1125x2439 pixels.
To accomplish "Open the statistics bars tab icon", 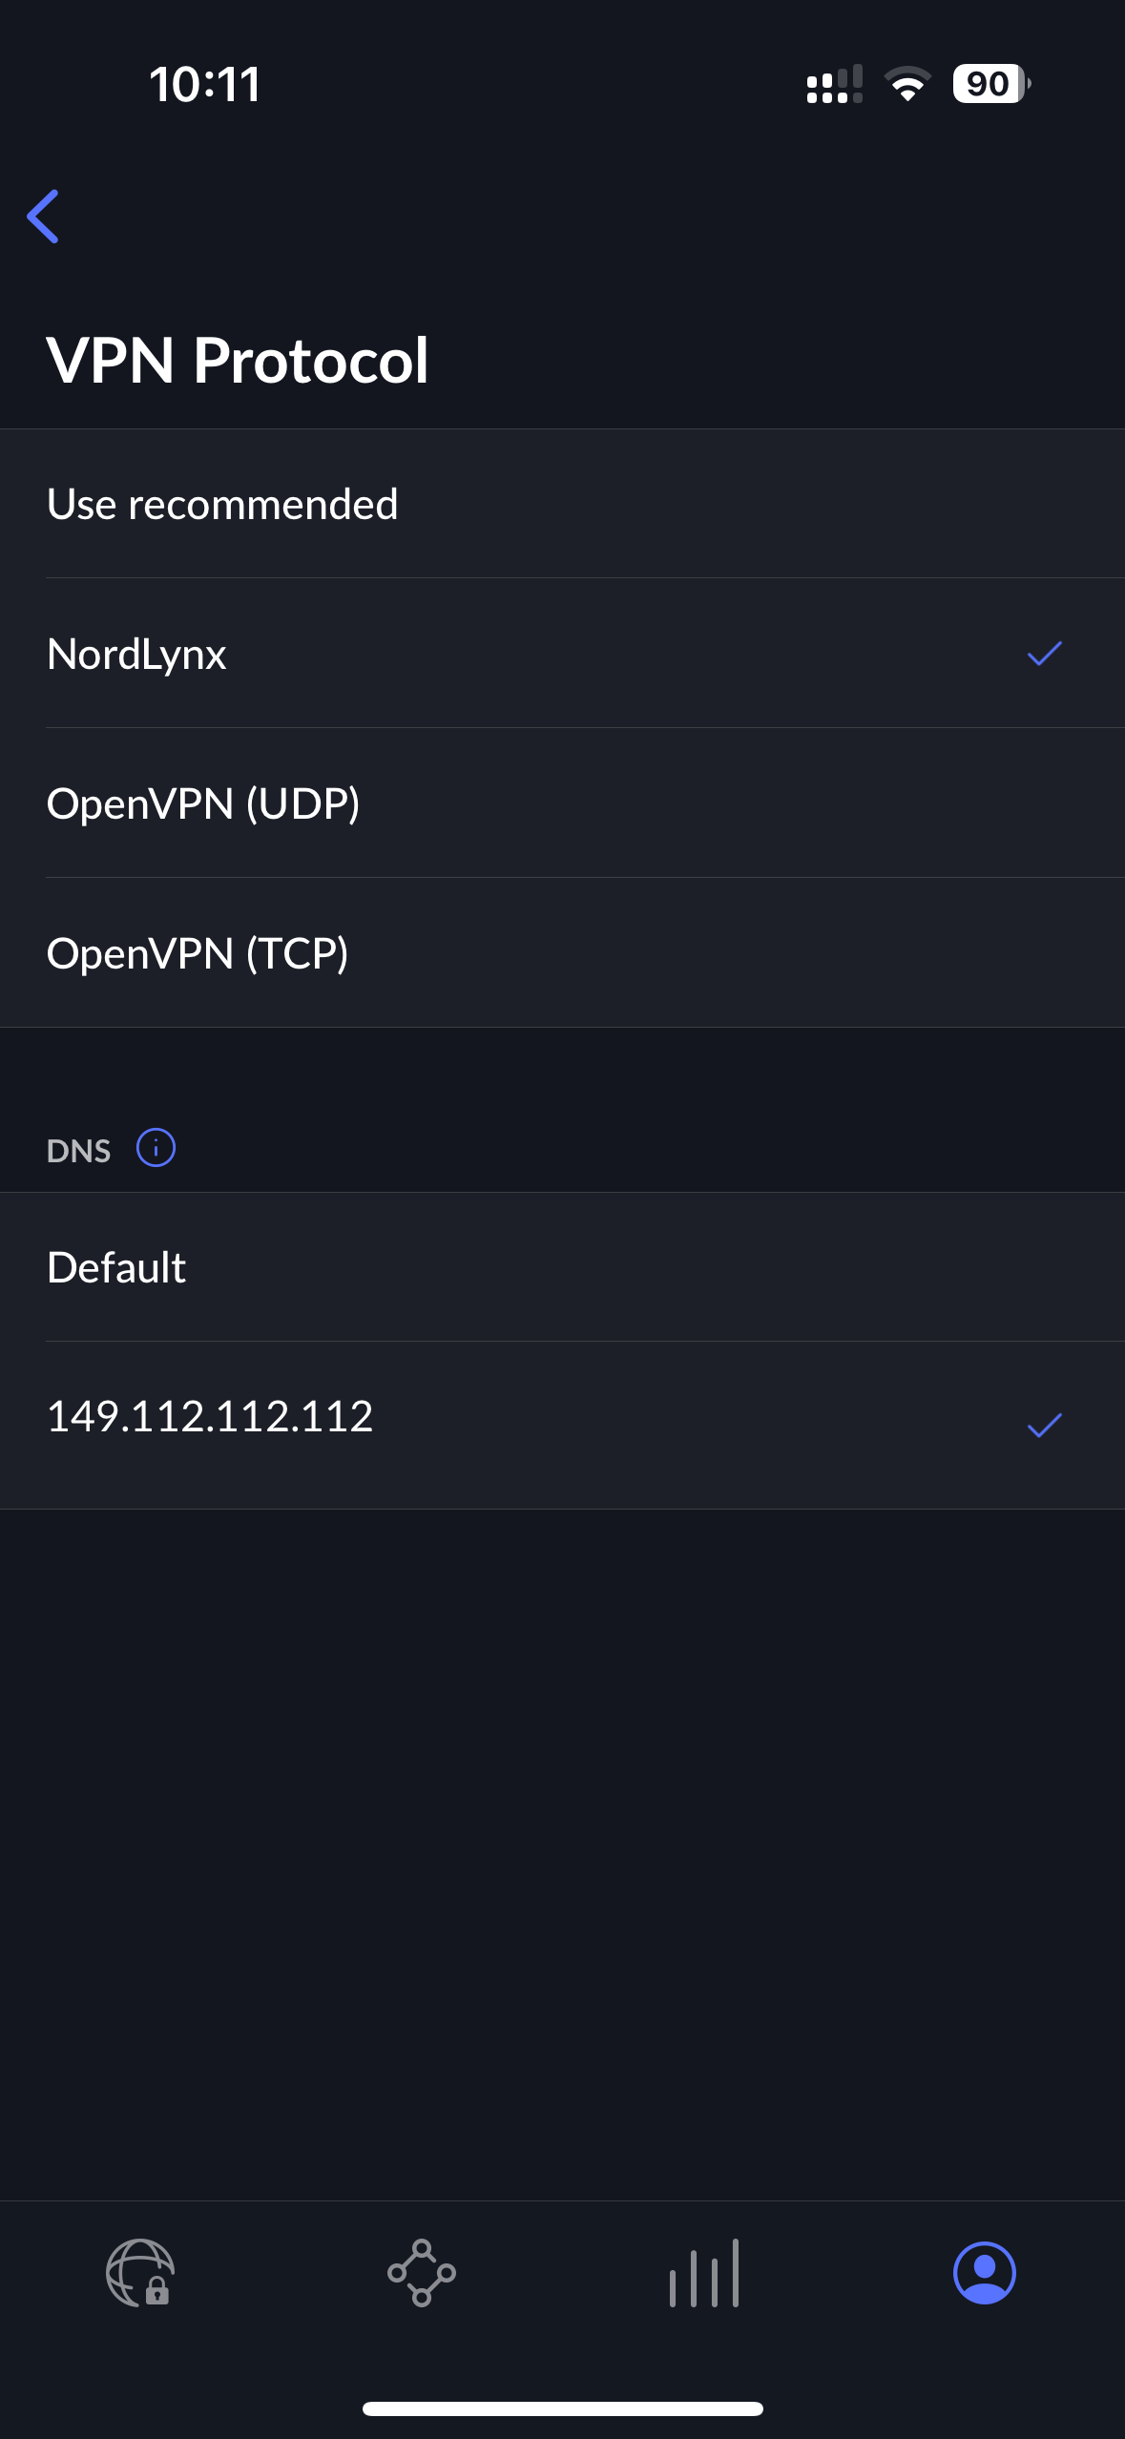I will [704, 2273].
